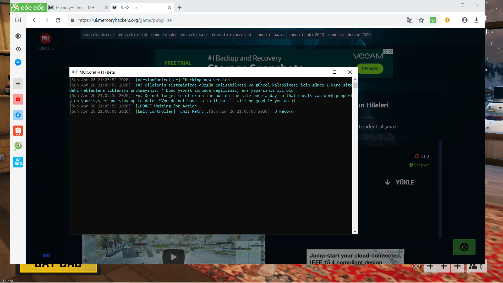The height and width of the screenshot is (283, 503).
Task: Click TRY NOW on the Veeam ad
Action: (x=370, y=69)
